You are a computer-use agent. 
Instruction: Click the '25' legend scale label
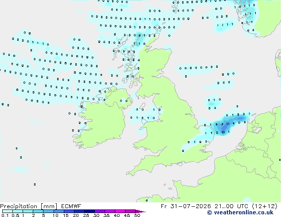86,215
